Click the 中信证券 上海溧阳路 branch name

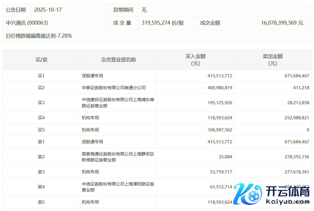click(118, 187)
